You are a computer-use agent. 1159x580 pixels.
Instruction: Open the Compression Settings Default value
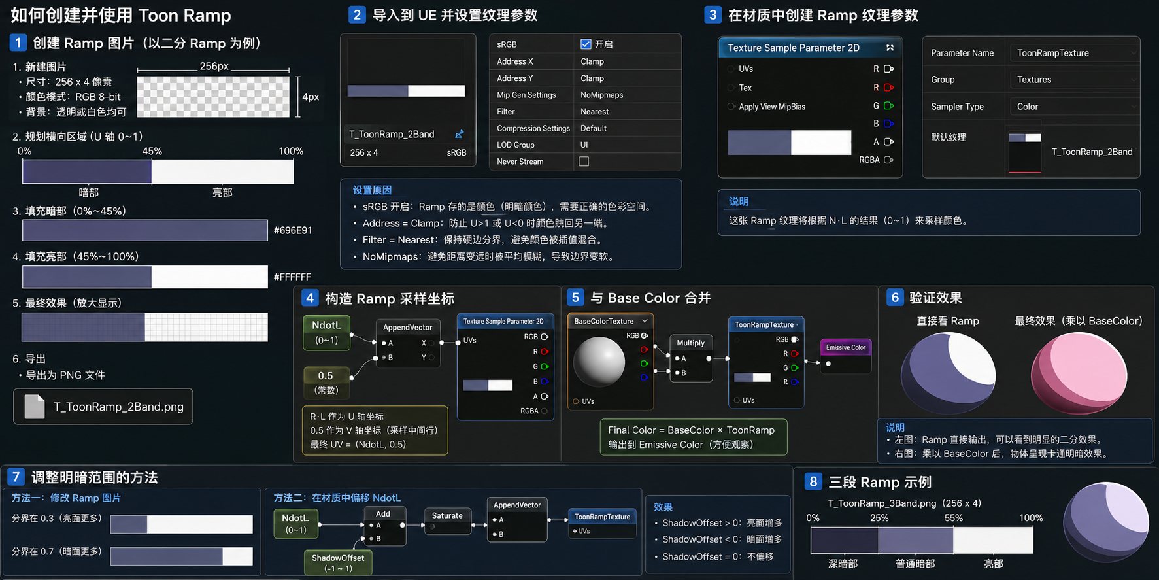pyautogui.click(x=627, y=128)
